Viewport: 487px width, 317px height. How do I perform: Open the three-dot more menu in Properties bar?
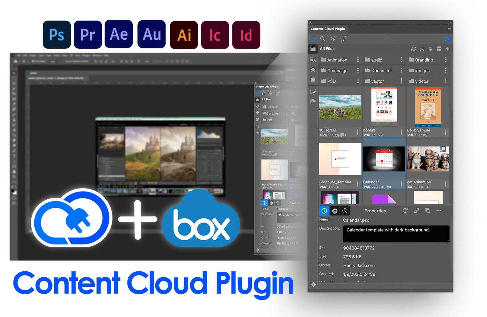click(439, 211)
